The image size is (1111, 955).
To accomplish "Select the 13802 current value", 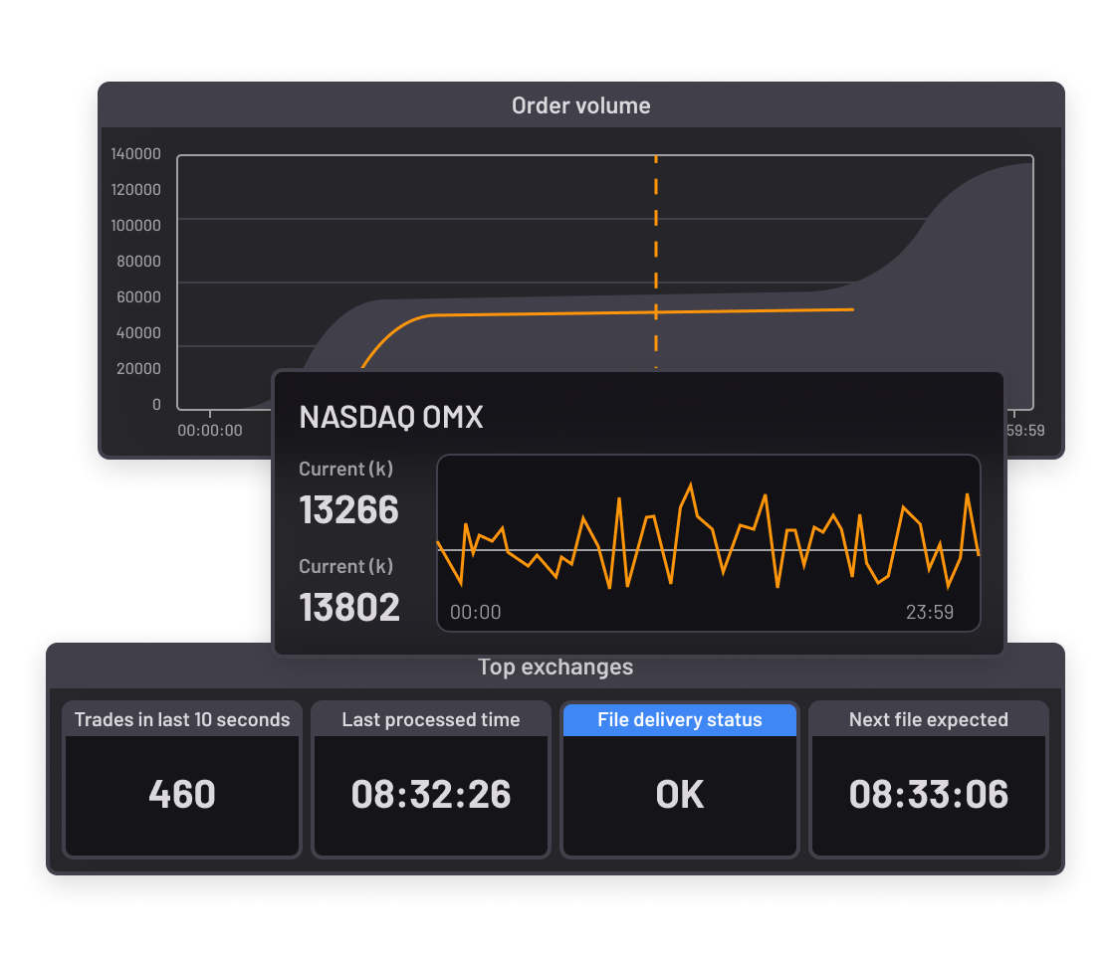I will [x=349, y=607].
